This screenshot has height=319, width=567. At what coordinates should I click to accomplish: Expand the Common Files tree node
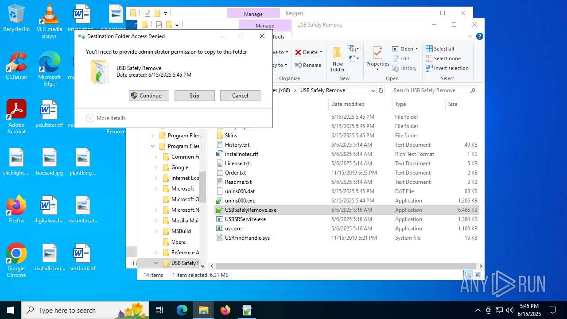click(156, 157)
